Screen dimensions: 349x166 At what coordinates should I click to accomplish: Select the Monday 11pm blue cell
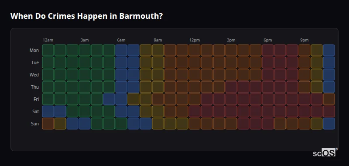click(329, 50)
